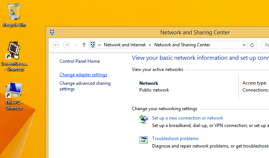Click the Public network label
269x158 pixels.
(x=154, y=90)
